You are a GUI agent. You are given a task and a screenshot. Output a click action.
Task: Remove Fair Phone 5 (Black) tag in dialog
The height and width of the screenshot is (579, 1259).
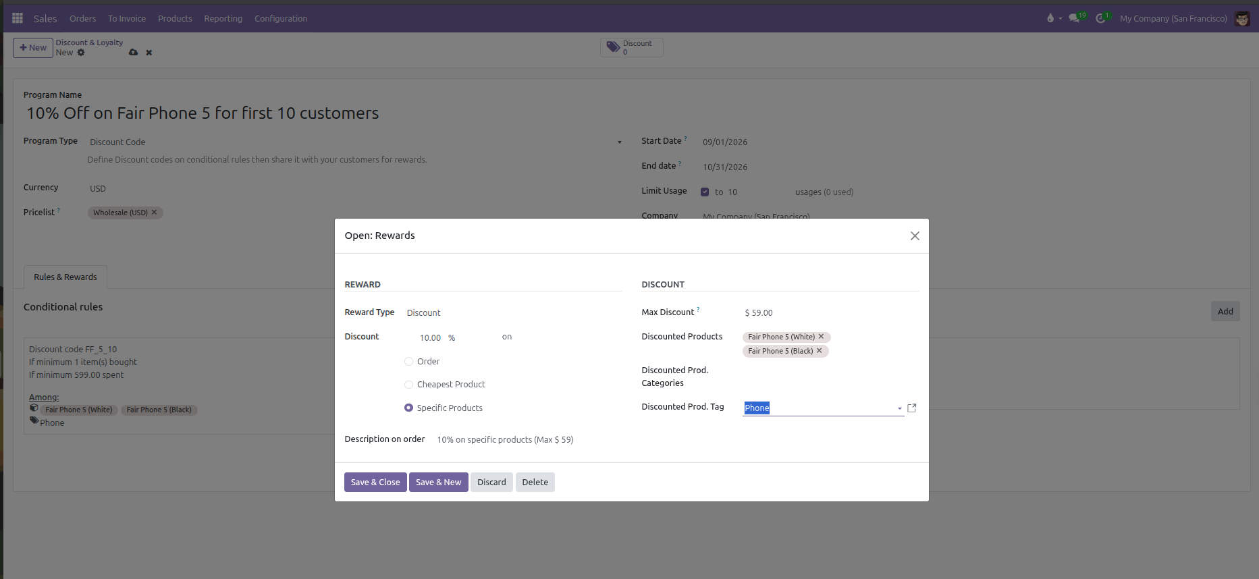819,351
